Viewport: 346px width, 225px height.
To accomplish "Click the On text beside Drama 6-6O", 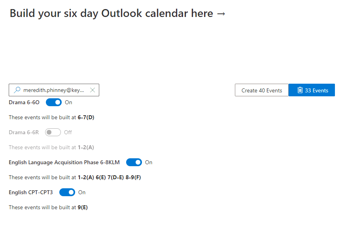I will click(x=68, y=102).
